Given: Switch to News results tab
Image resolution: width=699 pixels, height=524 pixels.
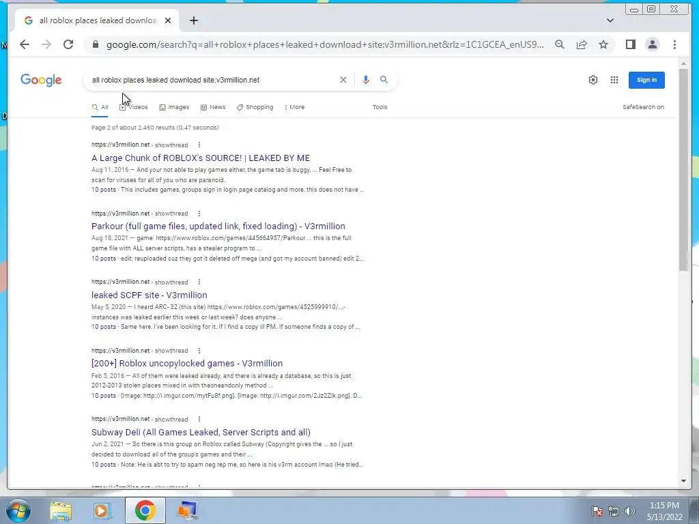Looking at the screenshot, I should [x=213, y=107].
